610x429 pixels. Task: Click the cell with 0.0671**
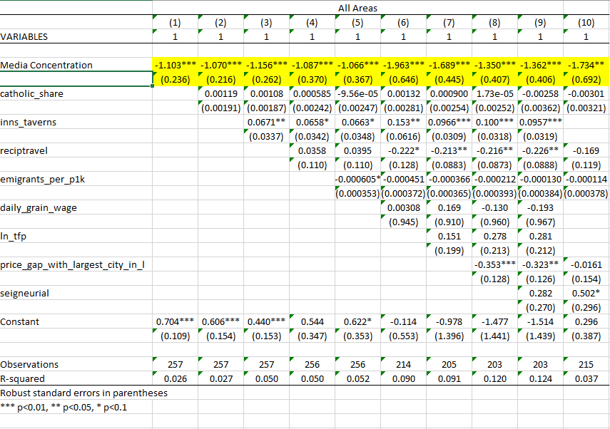point(267,122)
